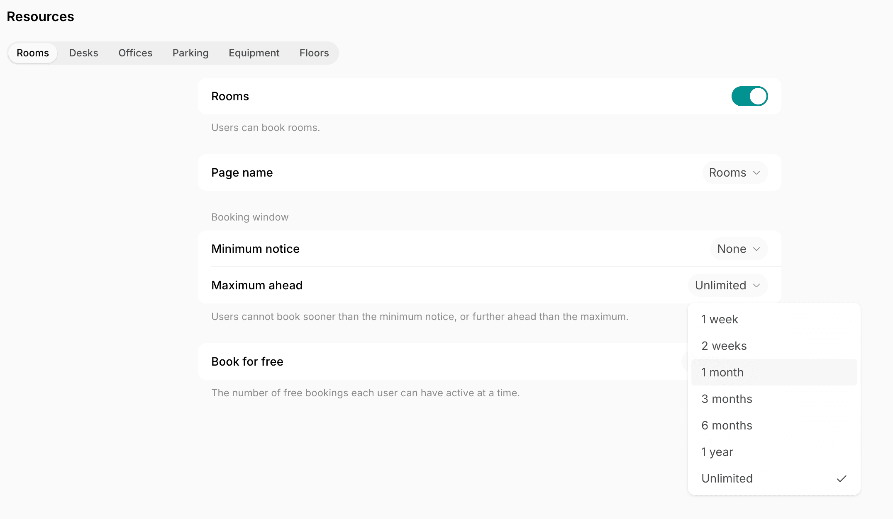Click the 'Users can book rooms.' description
The image size is (893, 519).
click(266, 128)
